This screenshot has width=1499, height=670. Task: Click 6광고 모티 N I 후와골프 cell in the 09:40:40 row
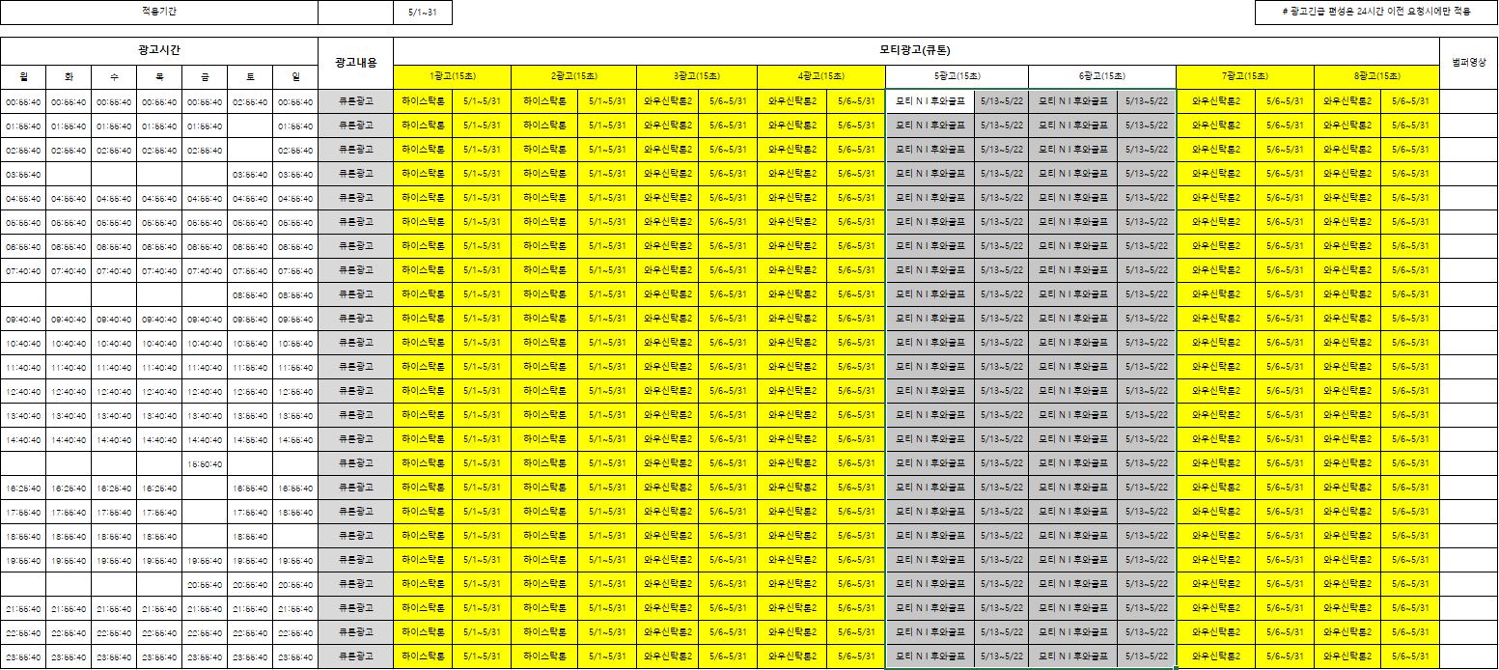(1073, 319)
